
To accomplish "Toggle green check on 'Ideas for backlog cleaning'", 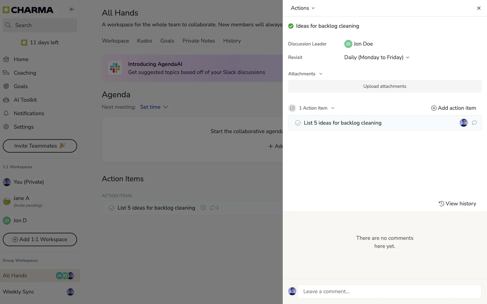I will [x=291, y=26].
